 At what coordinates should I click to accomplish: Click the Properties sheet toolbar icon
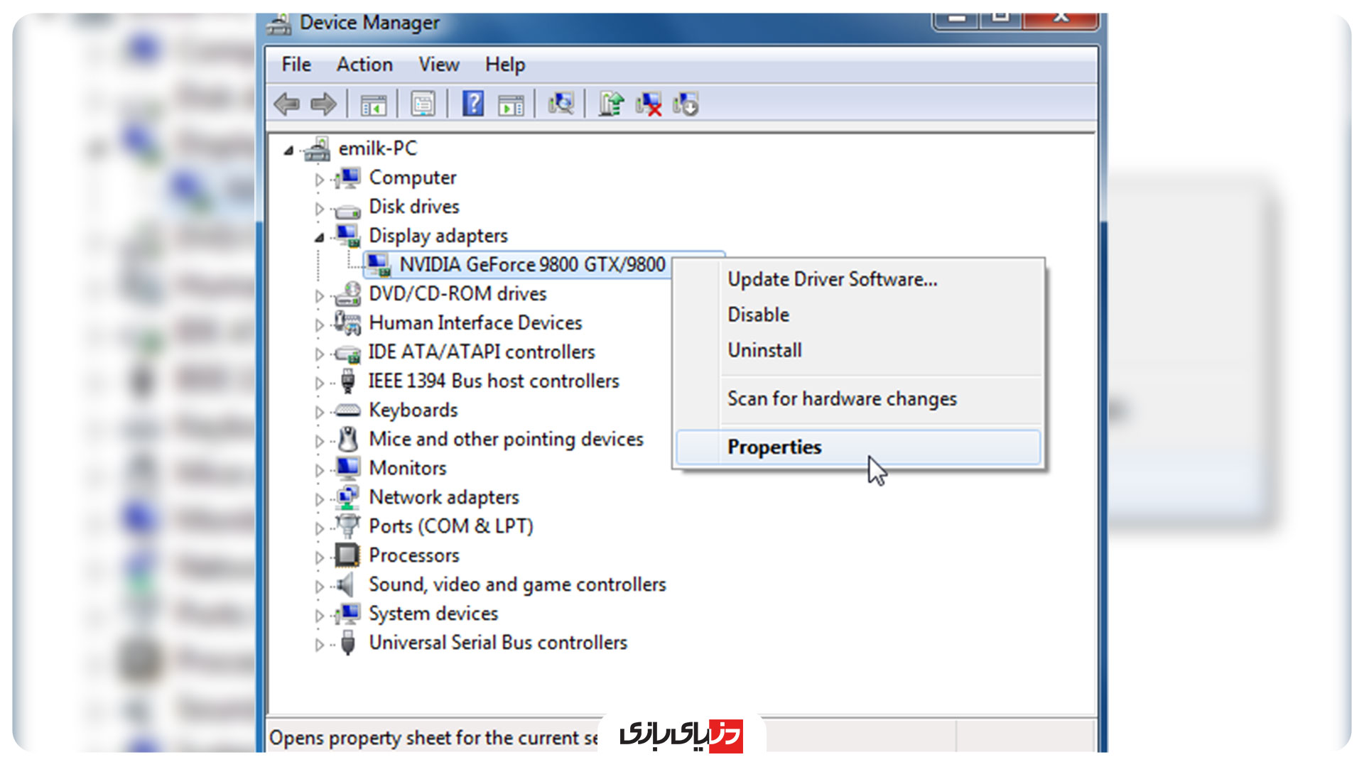(x=423, y=104)
